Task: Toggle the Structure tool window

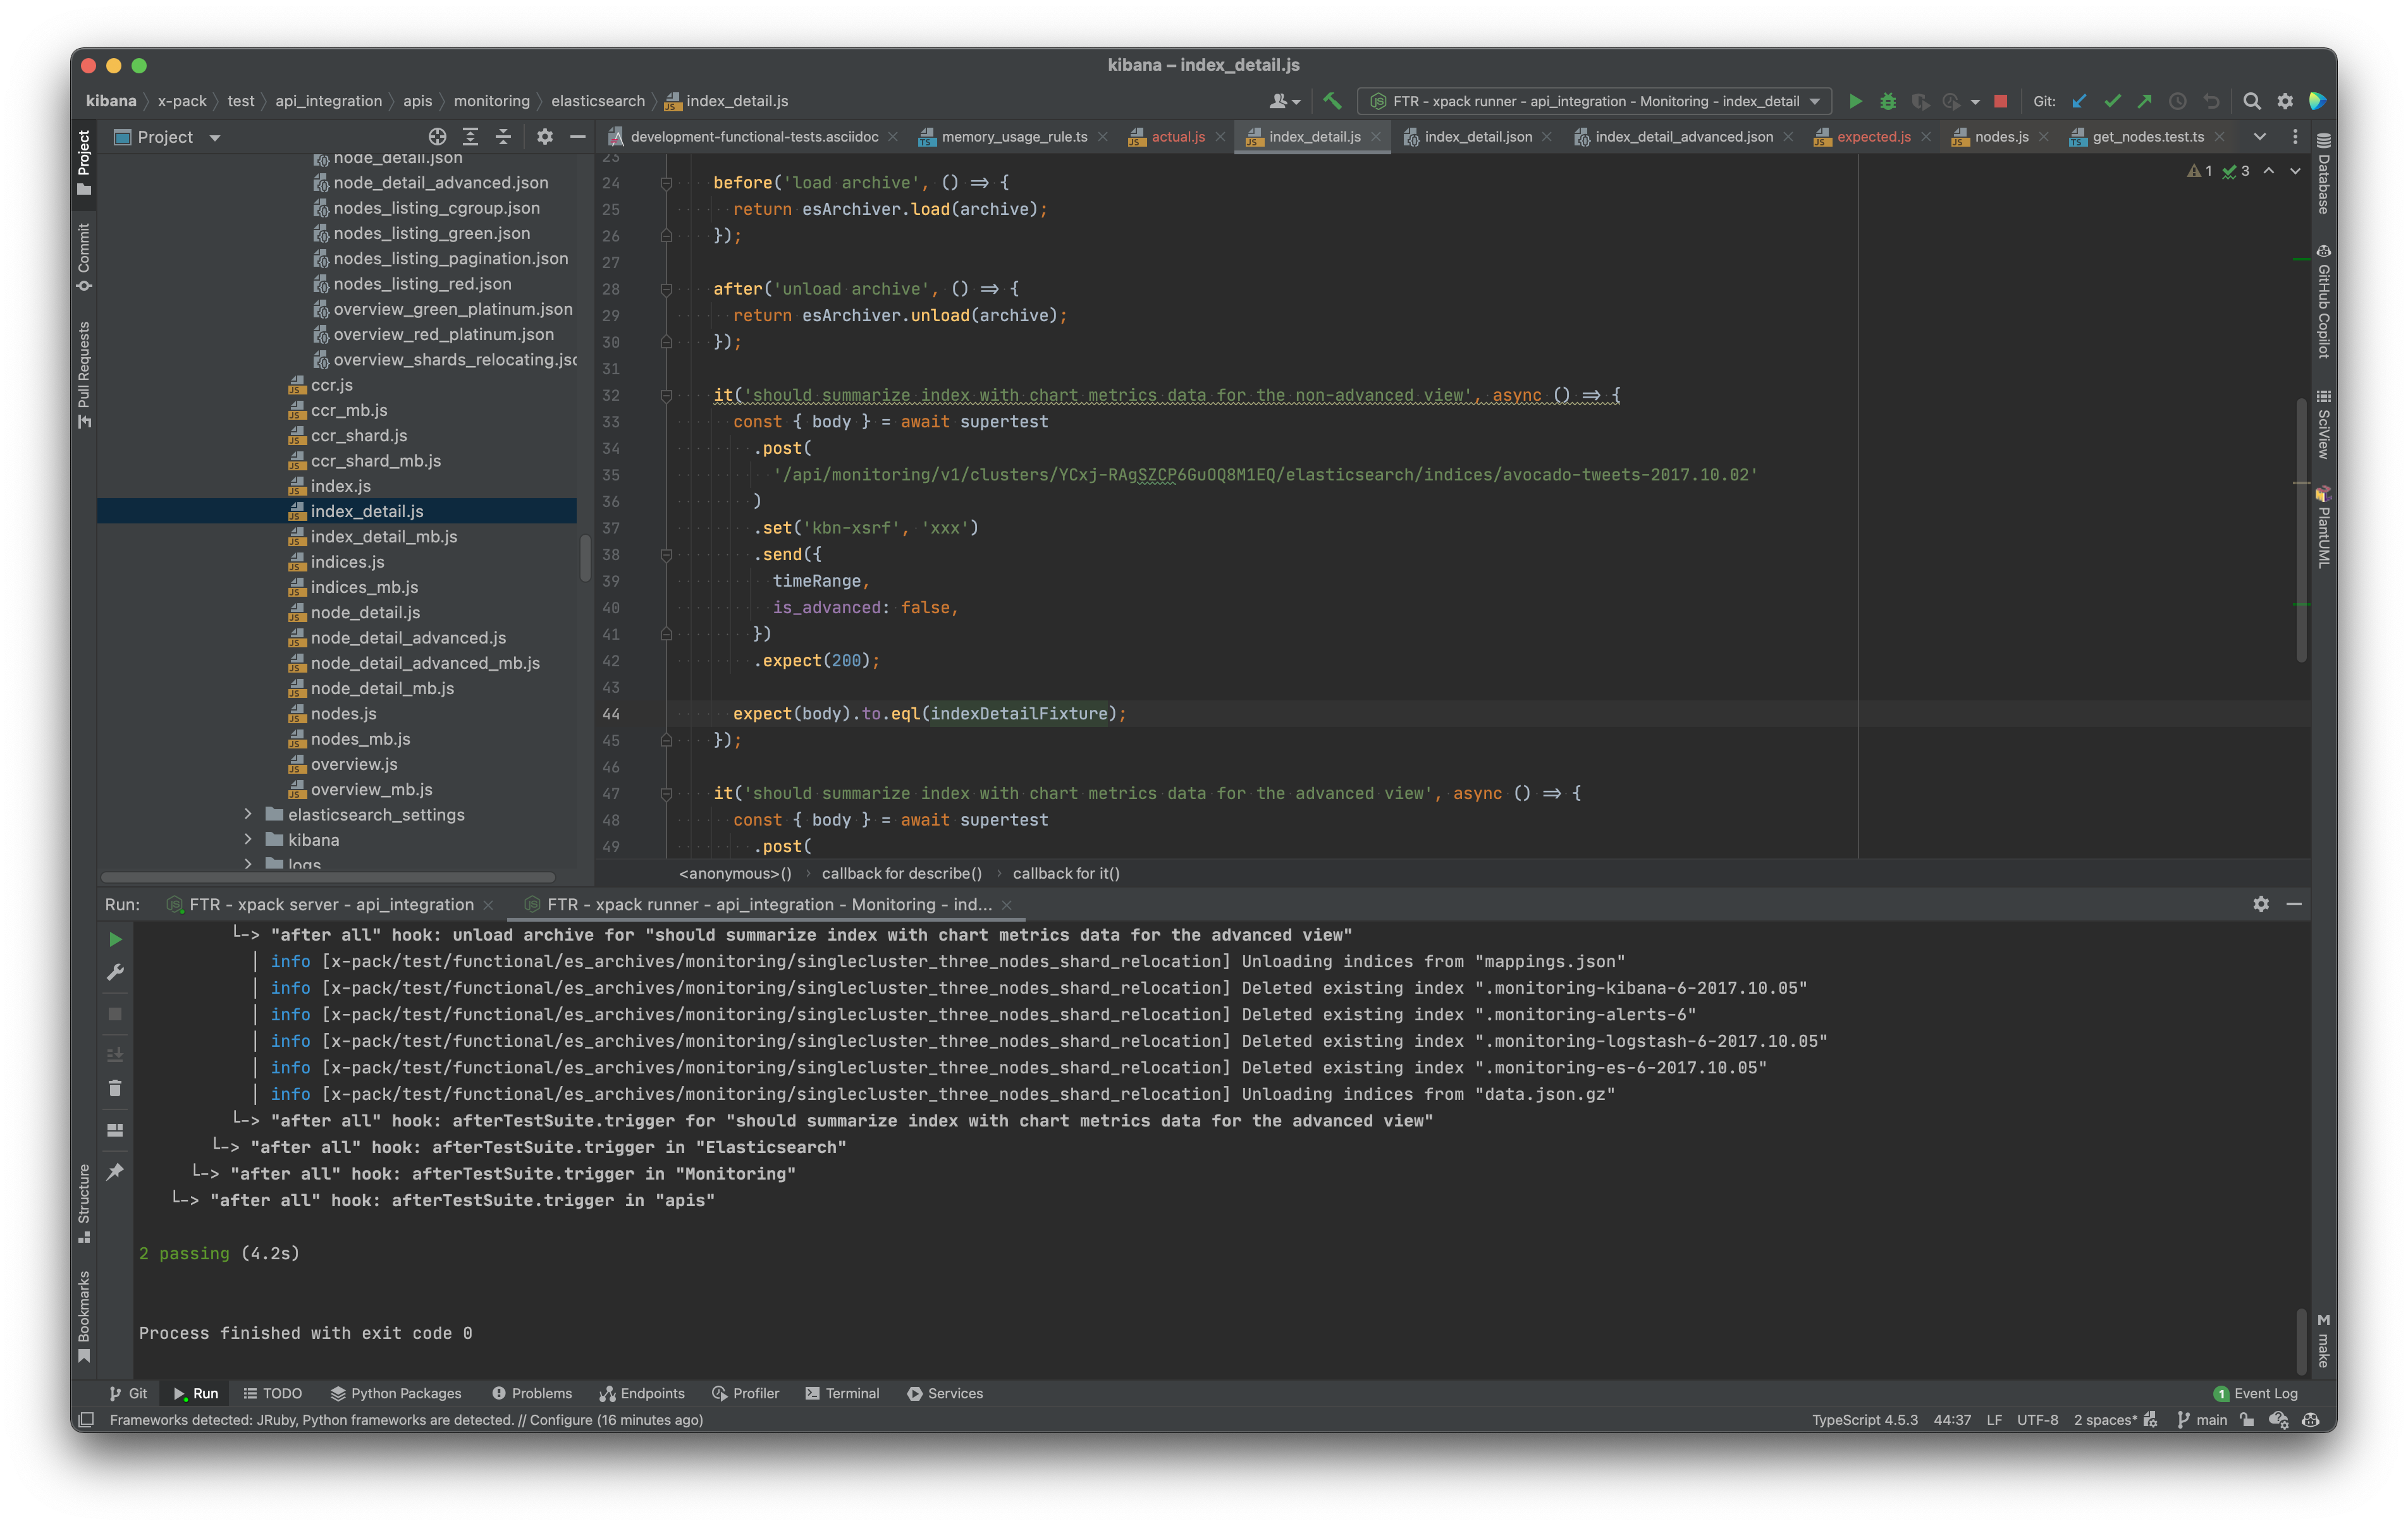Action: click(x=84, y=1200)
